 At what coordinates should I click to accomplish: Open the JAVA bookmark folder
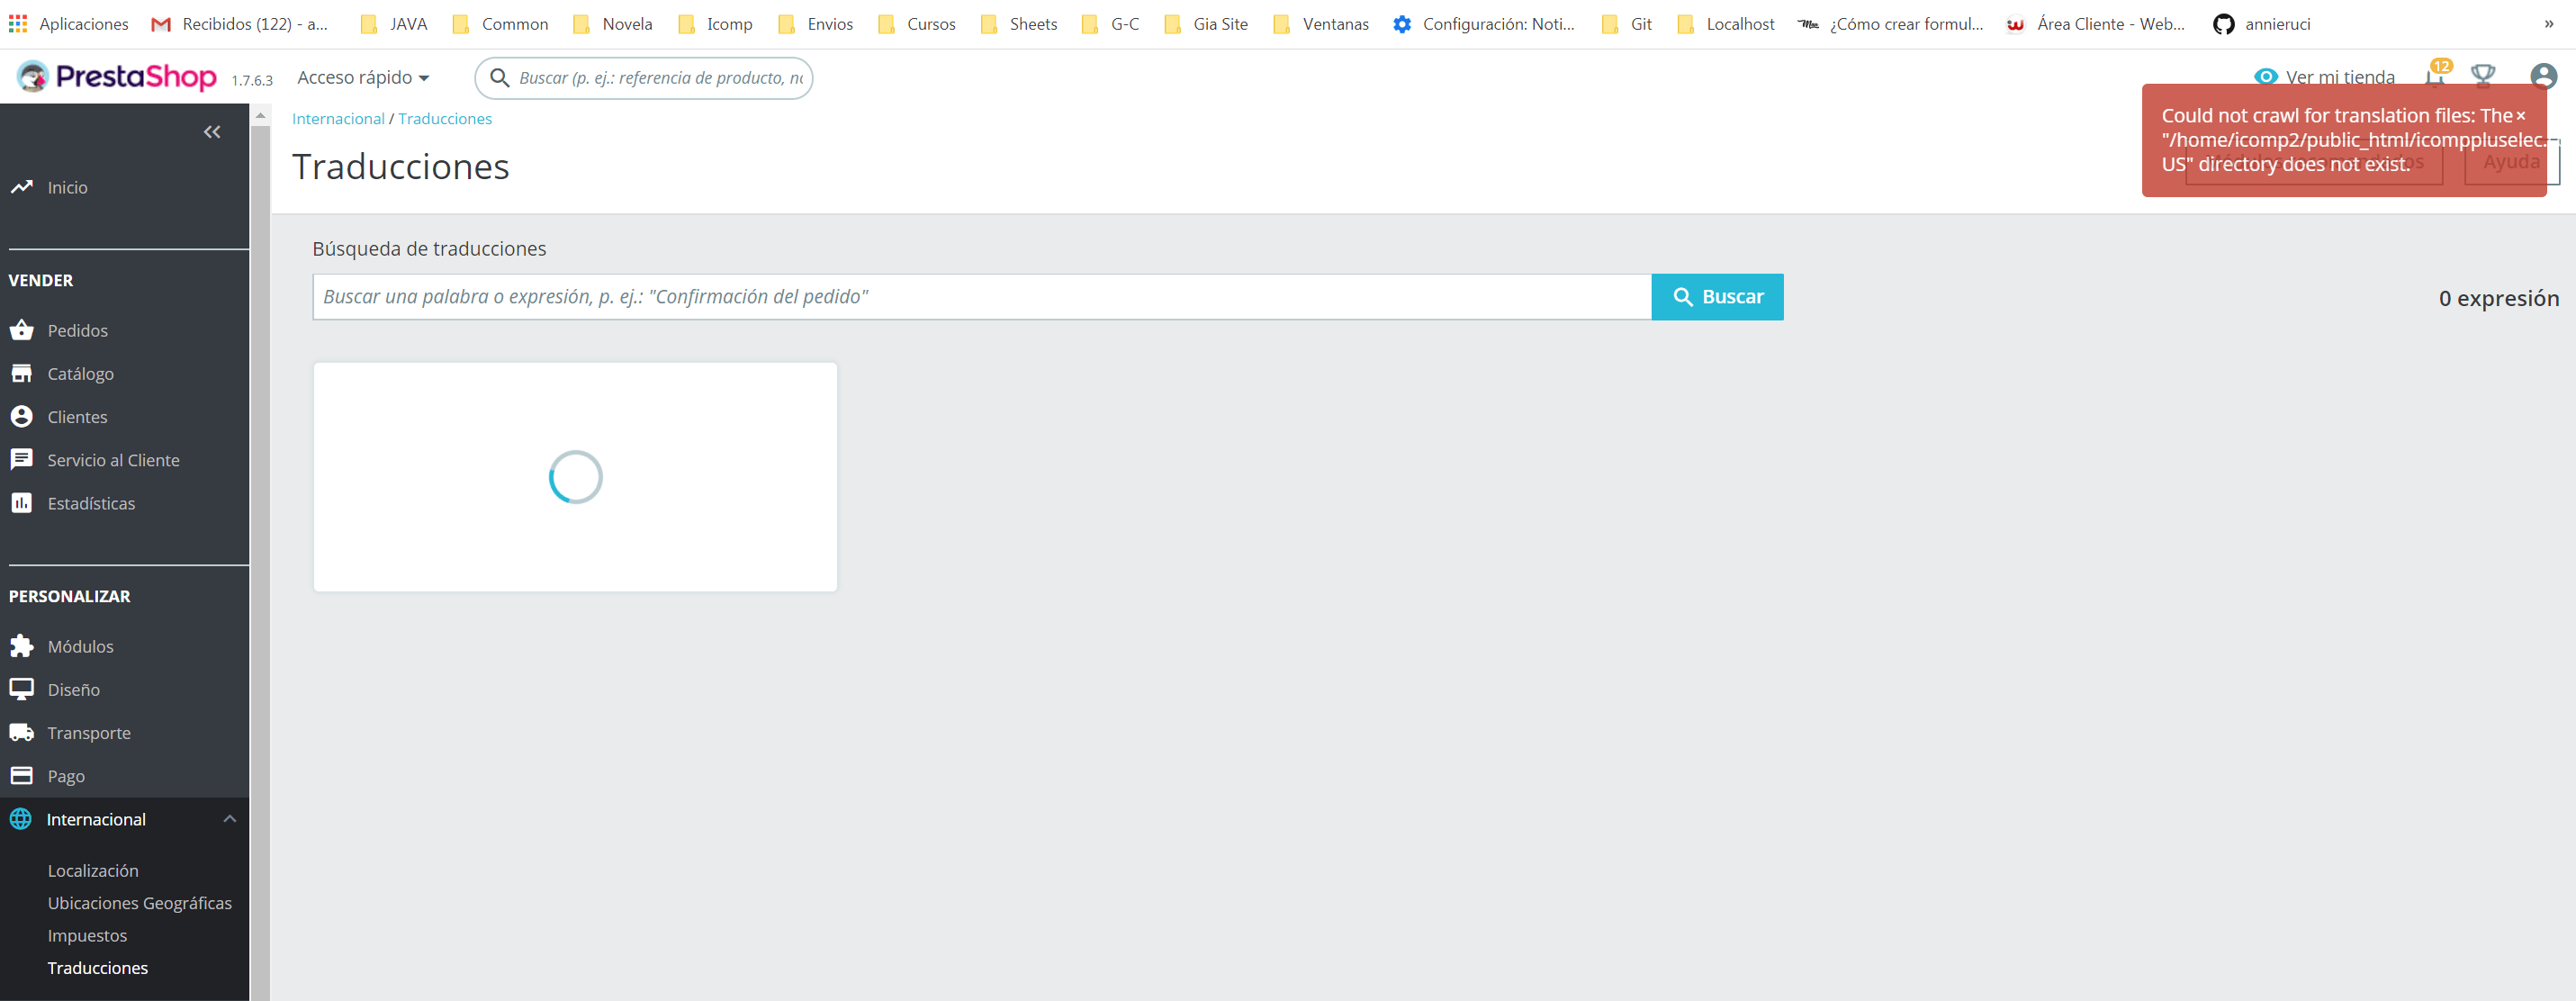394,23
